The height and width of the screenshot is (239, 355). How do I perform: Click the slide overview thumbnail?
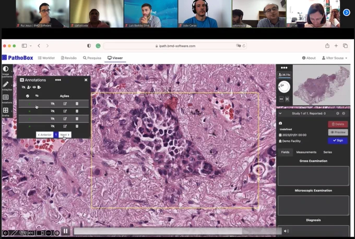pyautogui.click(x=321, y=85)
